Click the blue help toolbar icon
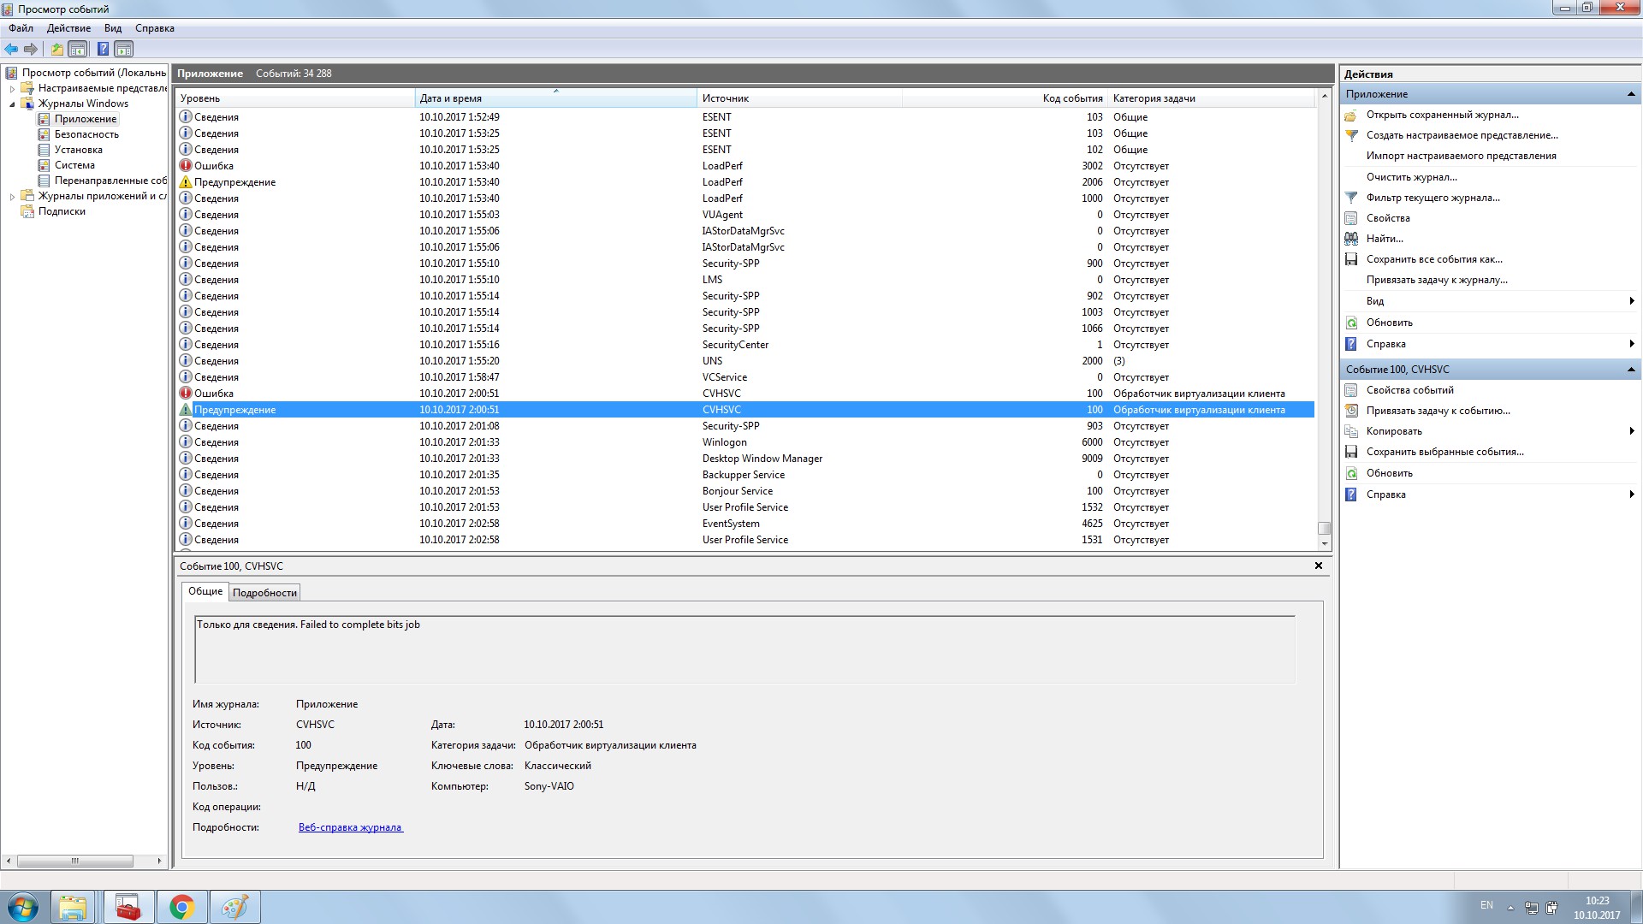Image resolution: width=1643 pixels, height=924 pixels. (x=103, y=49)
